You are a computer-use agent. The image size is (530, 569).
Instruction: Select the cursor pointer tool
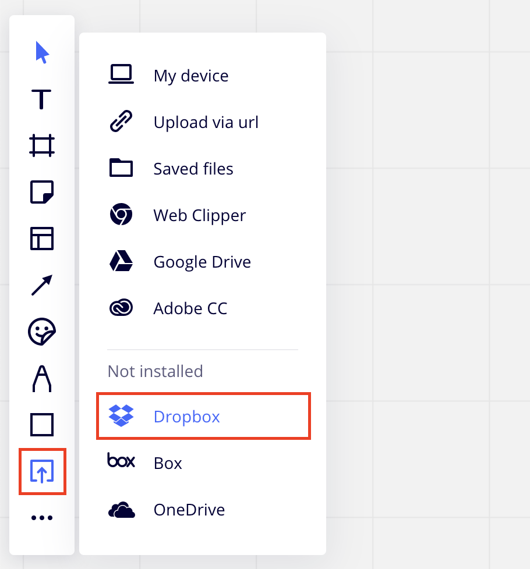[x=42, y=52]
